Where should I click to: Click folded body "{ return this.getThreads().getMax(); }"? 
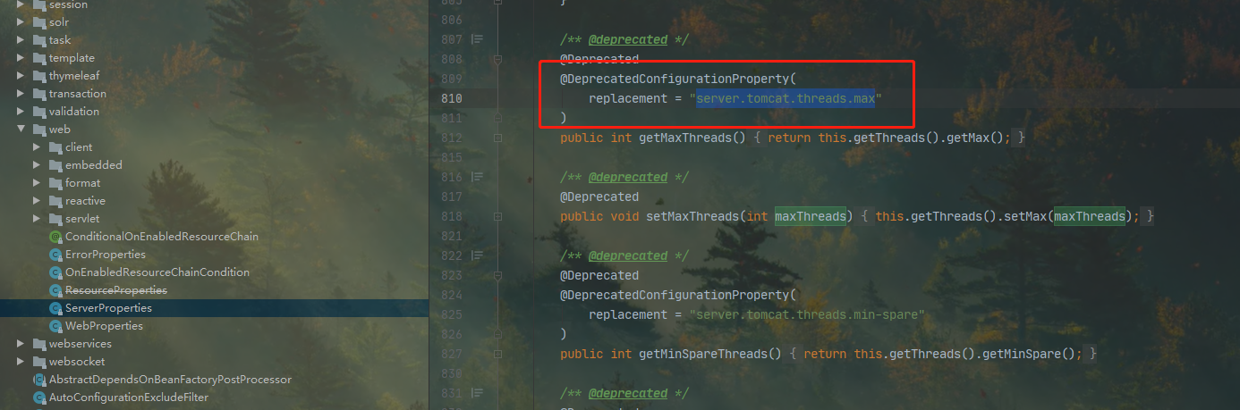pos(889,138)
